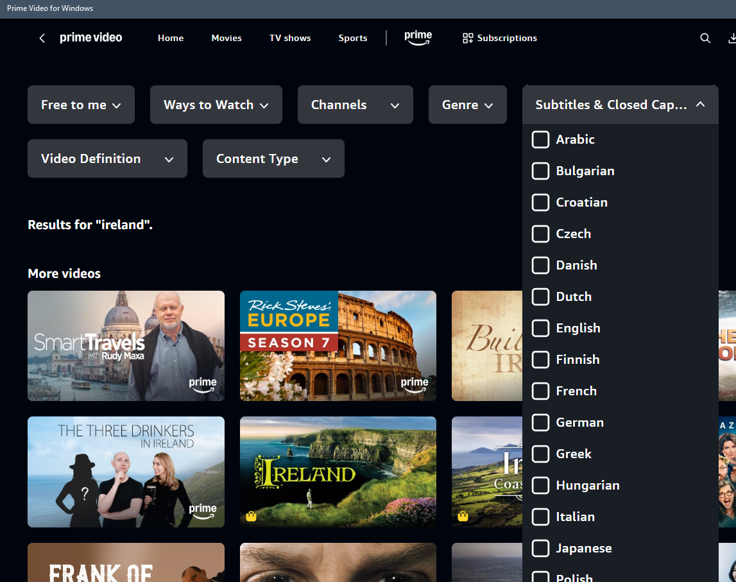The height and width of the screenshot is (582, 736).
Task: Click the Subscriptions grid icon
Action: click(x=468, y=38)
